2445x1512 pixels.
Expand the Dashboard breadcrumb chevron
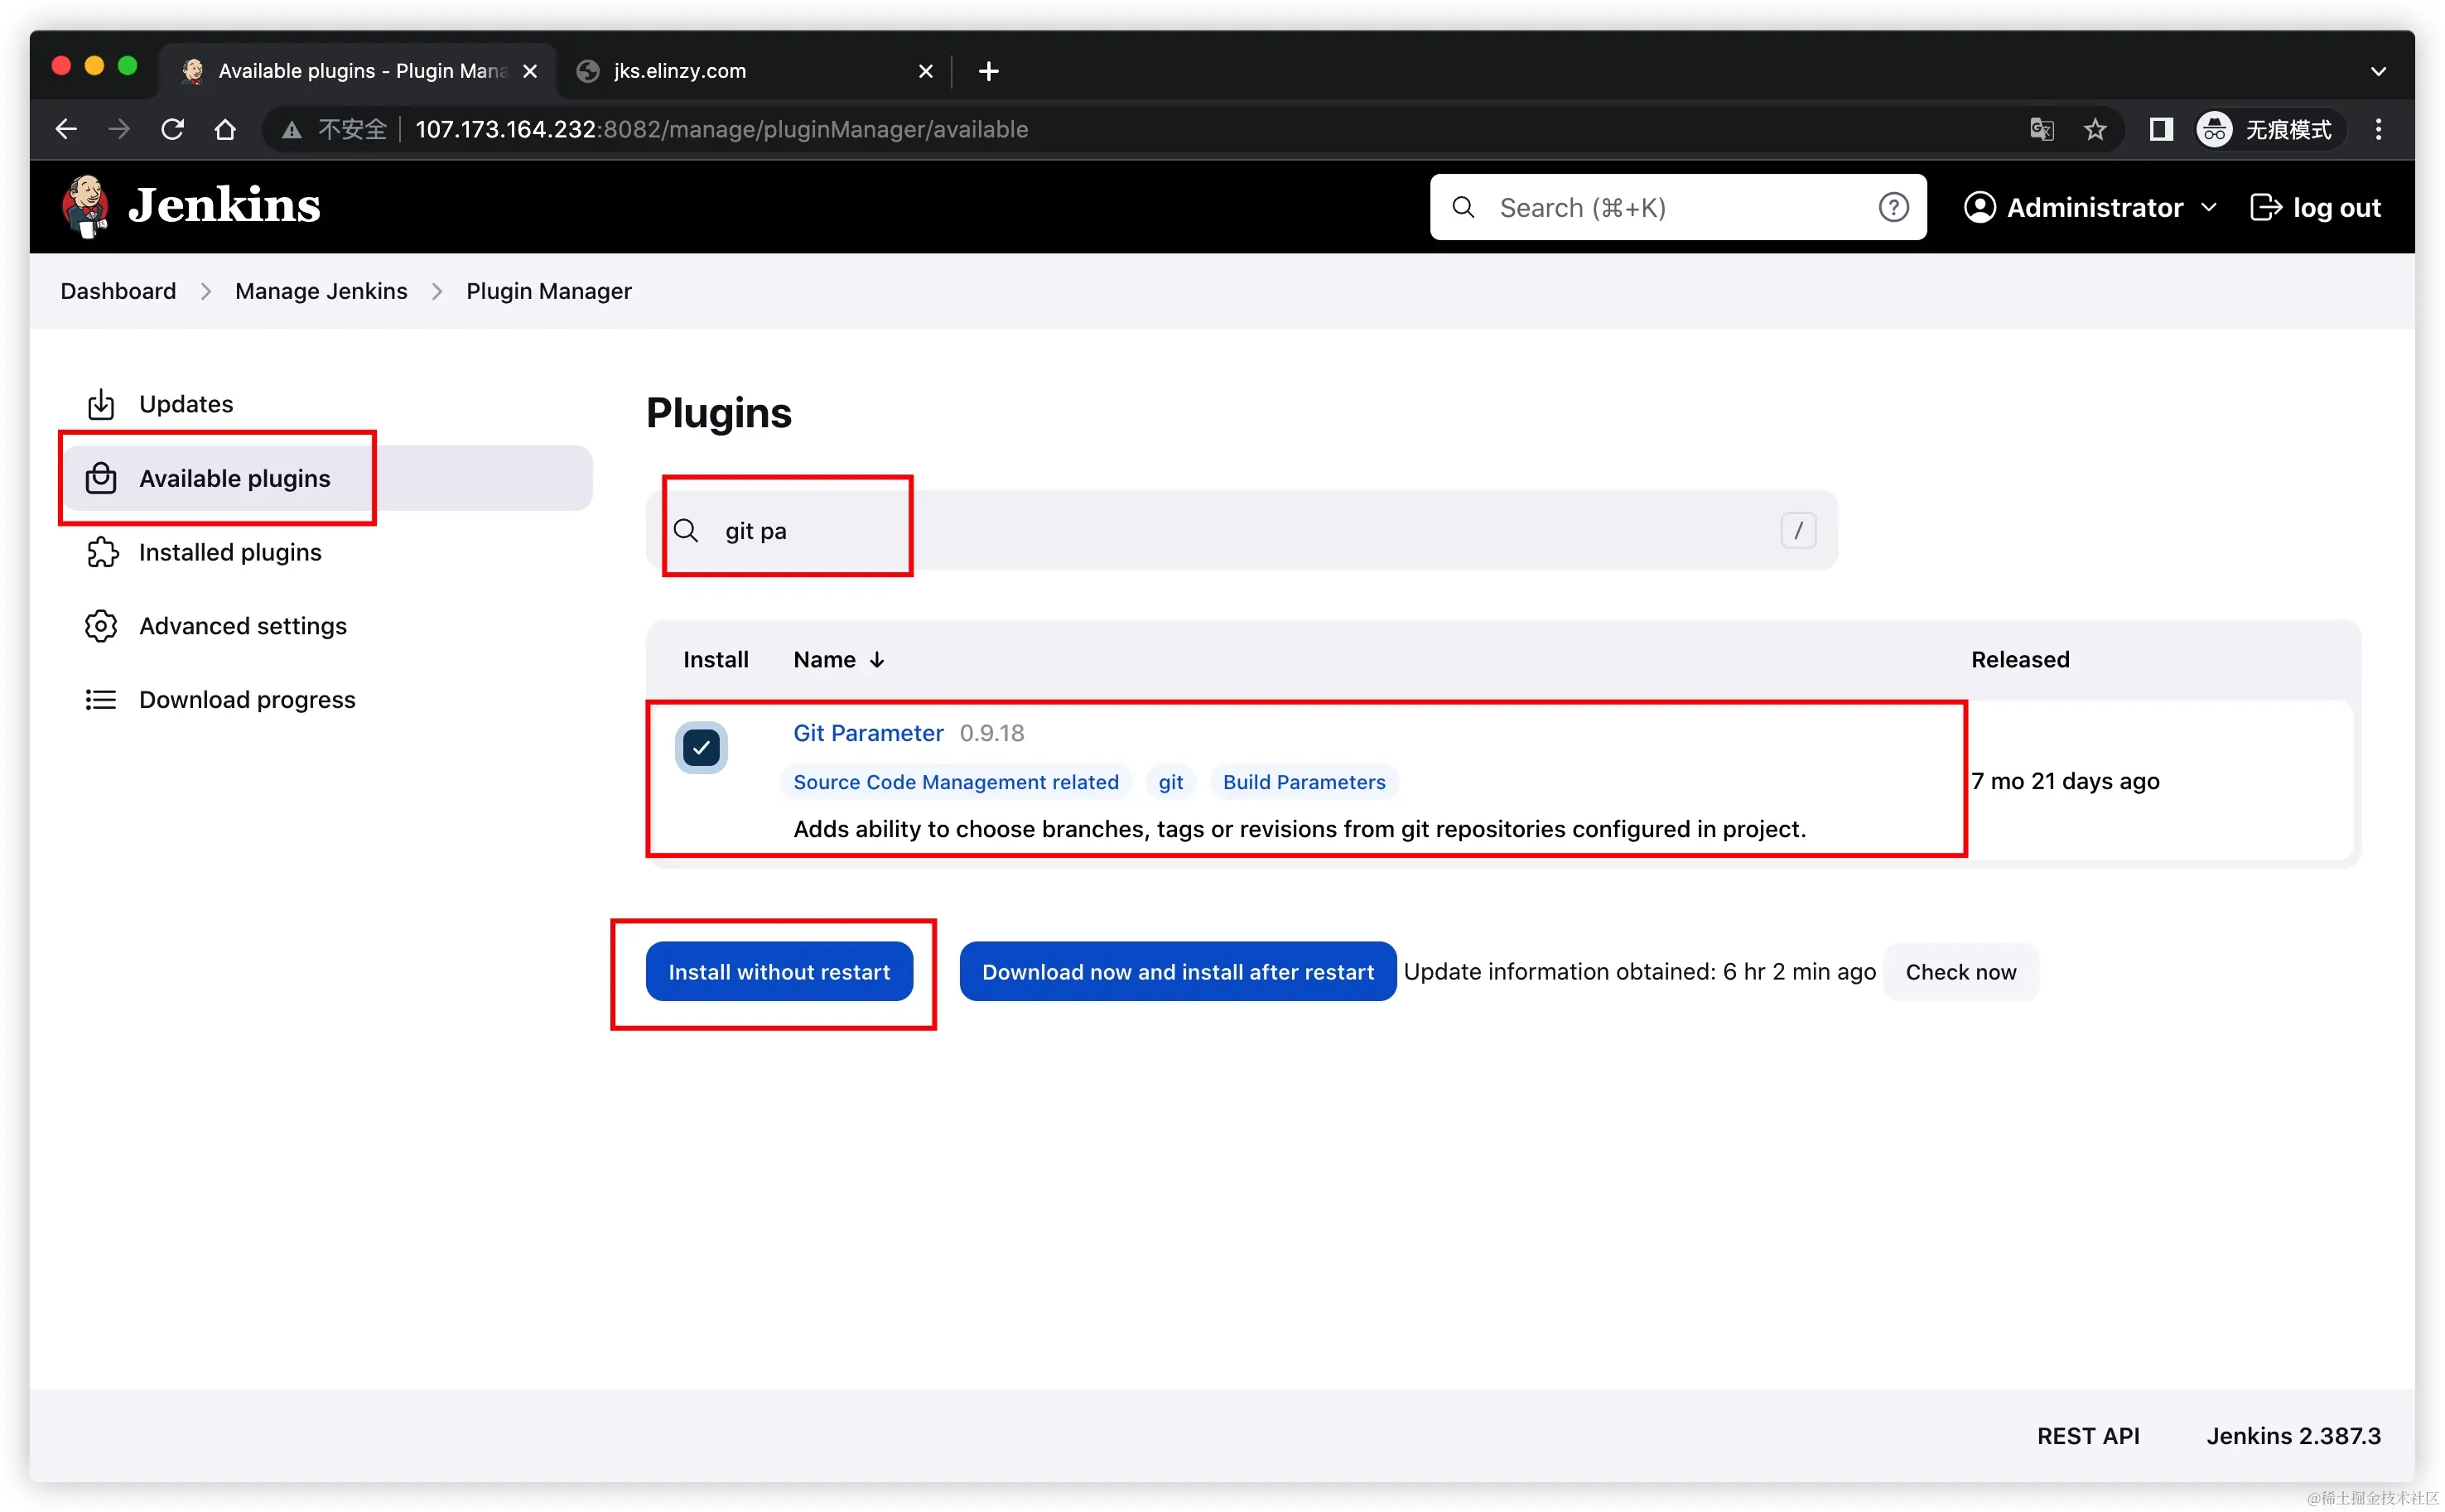(x=206, y=291)
